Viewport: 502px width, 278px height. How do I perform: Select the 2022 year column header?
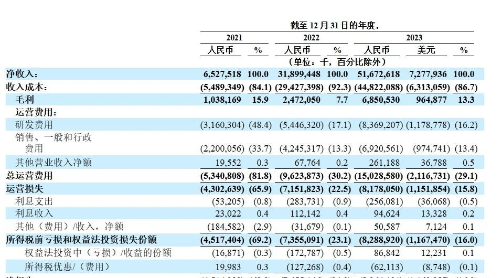coord(311,38)
